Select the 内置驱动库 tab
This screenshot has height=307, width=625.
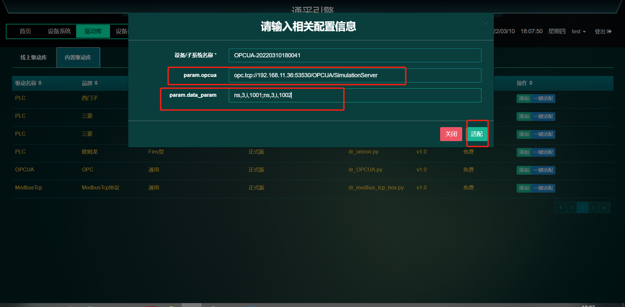point(78,57)
